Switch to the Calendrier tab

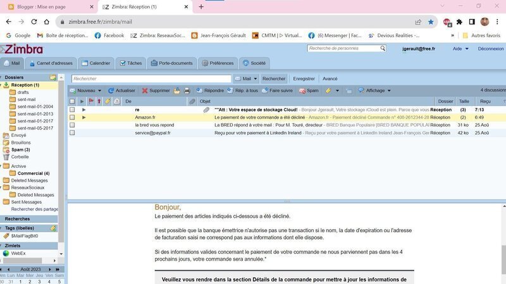[96, 63]
